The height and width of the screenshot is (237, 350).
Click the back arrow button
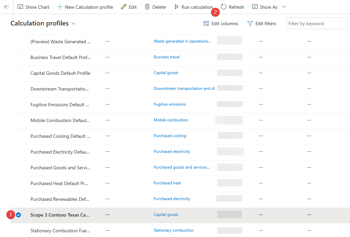coord(7,7)
